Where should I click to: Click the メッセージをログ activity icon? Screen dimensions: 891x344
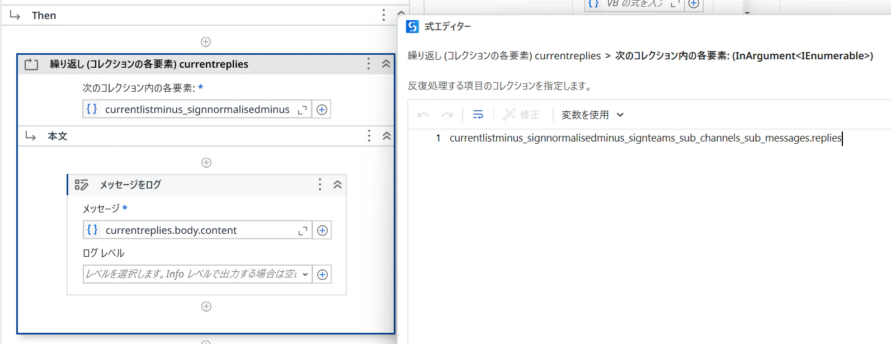(82, 185)
